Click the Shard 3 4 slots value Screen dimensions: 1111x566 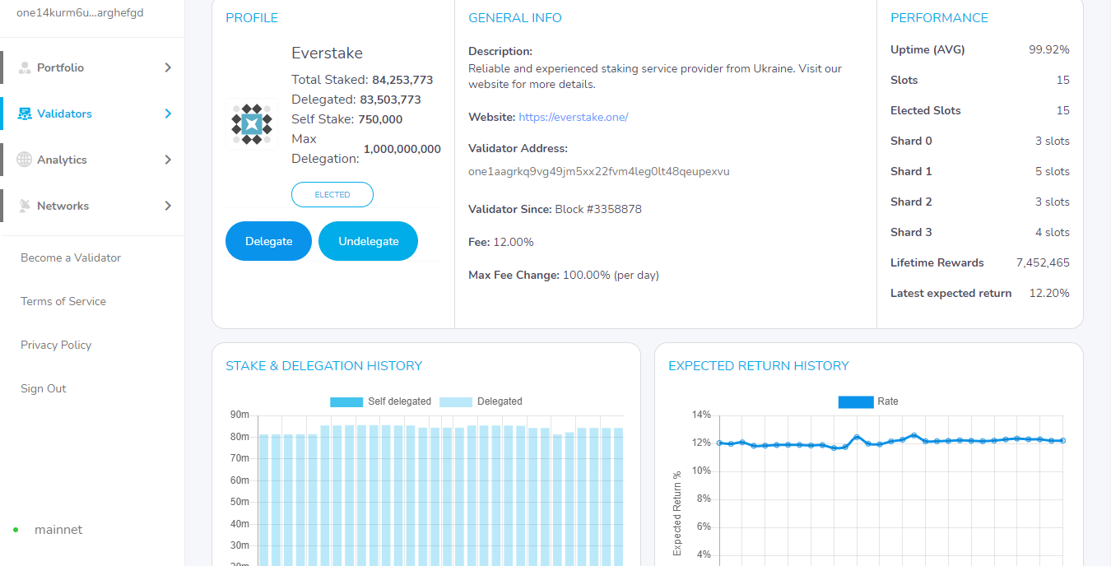1053,232
